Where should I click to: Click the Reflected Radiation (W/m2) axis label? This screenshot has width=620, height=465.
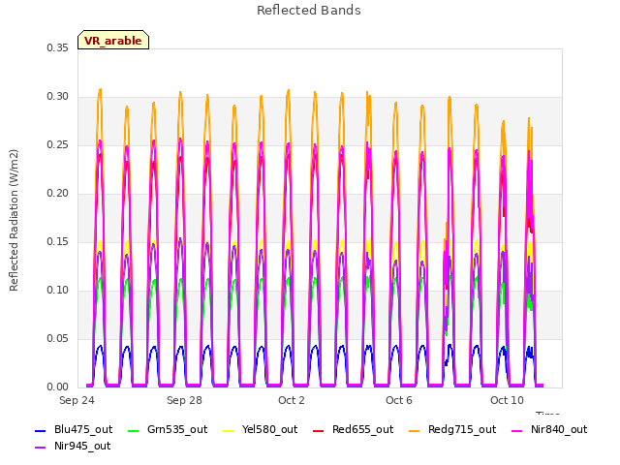pos(14,220)
